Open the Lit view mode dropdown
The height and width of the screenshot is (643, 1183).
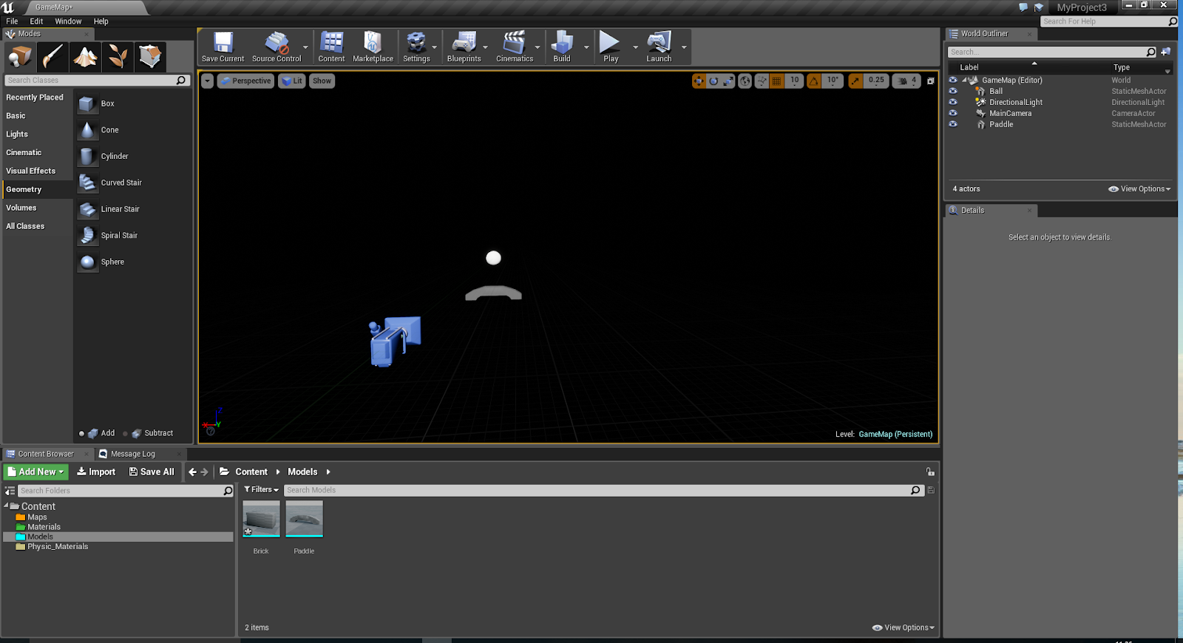pyautogui.click(x=292, y=81)
